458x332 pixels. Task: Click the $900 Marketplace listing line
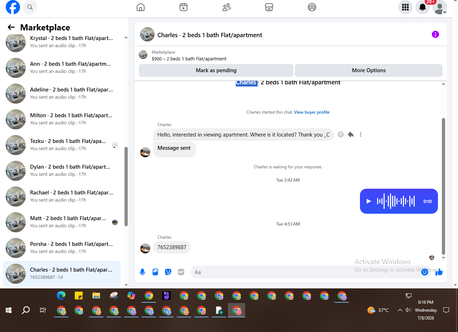(189, 59)
